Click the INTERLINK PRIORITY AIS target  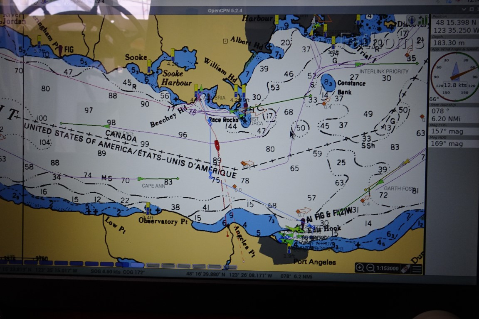[360, 65]
